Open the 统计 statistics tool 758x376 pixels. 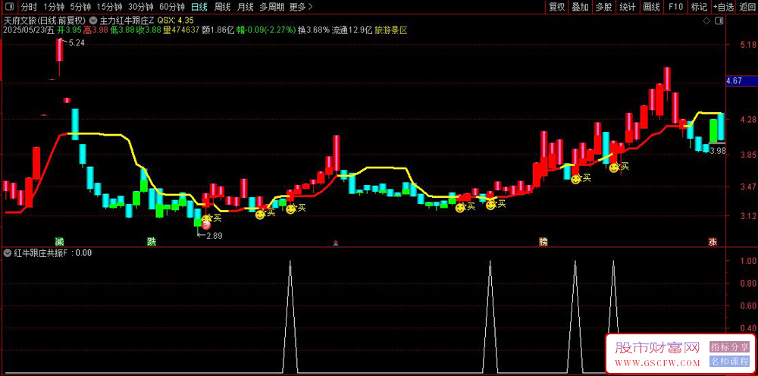[628, 7]
